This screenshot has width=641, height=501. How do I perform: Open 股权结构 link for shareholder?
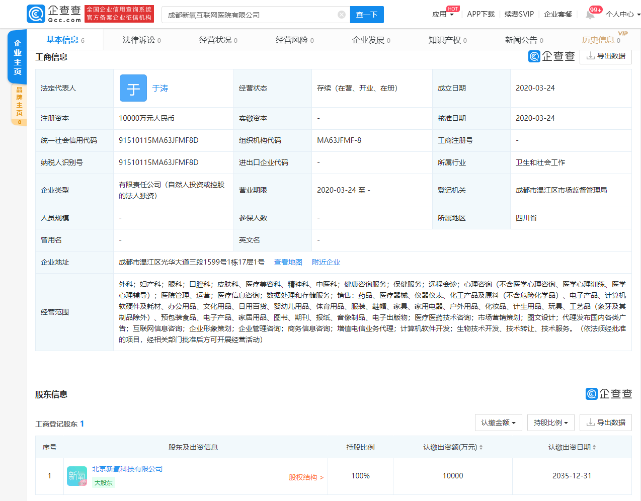pyautogui.click(x=306, y=477)
